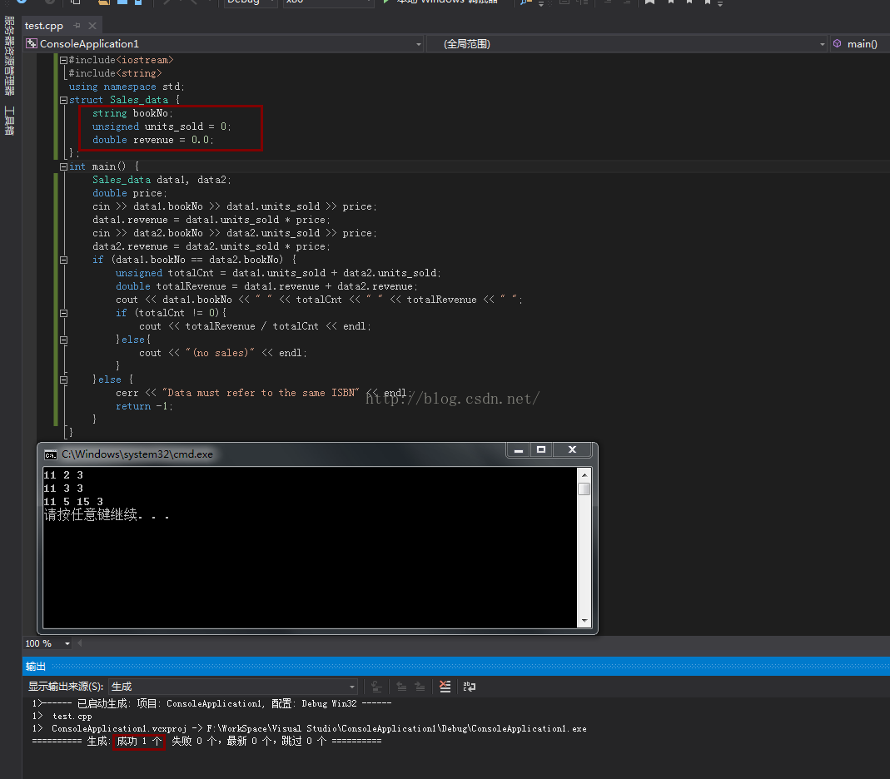
Task: Click the 'double price;' code line
Action: click(129, 193)
